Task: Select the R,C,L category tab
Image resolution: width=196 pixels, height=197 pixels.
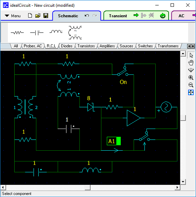Action: pos(51,46)
